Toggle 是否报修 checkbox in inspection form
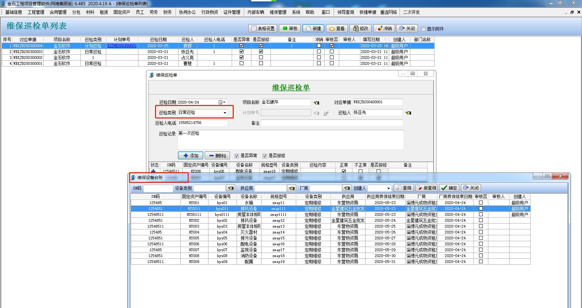This screenshot has height=308, width=582. click(x=265, y=156)
